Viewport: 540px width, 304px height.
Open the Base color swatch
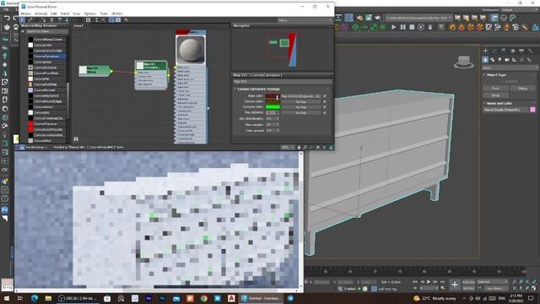pos(273,96)
